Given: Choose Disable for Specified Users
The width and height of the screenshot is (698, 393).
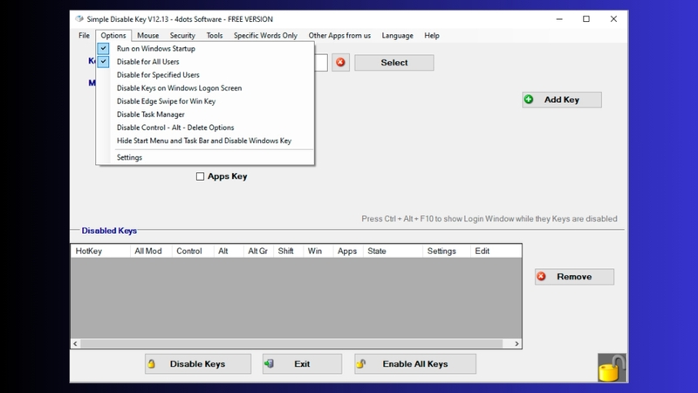Looking at the screenshot, I should (205, 75).
